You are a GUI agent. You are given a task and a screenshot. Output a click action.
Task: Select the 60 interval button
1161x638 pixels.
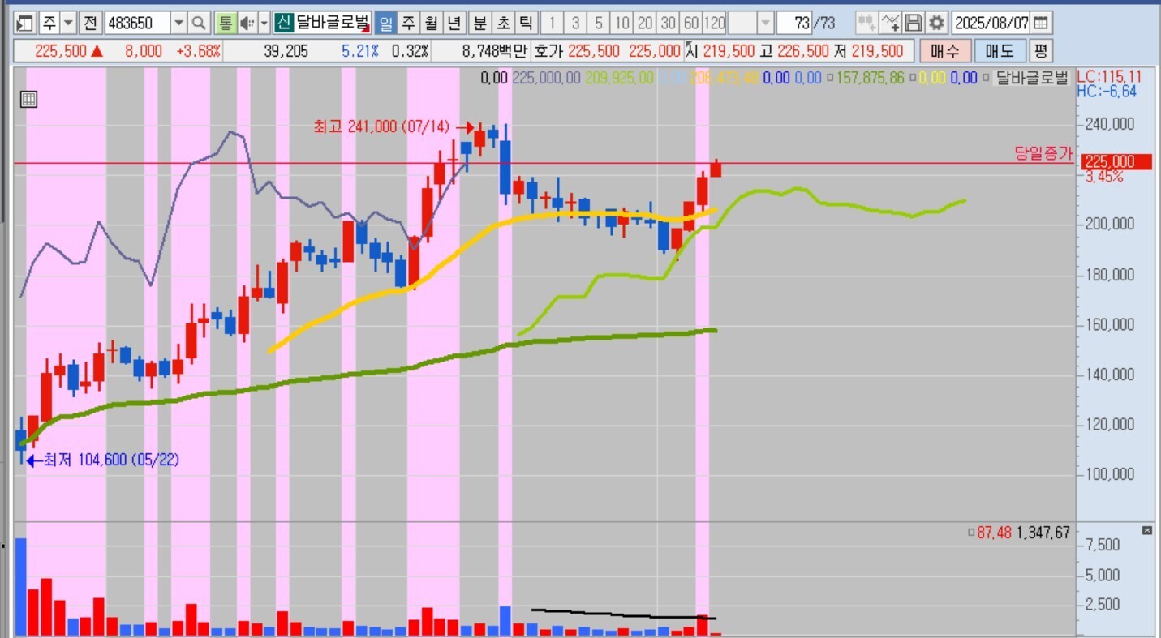point(691,22)
